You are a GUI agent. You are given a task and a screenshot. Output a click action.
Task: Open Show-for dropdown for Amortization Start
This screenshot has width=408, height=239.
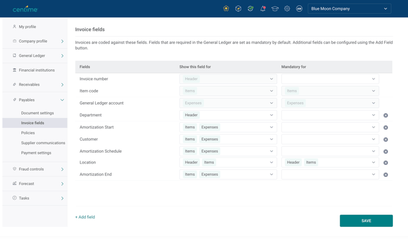click(228, 127)
